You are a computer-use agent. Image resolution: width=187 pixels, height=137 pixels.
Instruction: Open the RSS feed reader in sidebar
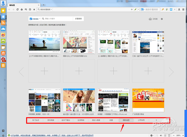(x=3, y=23)
